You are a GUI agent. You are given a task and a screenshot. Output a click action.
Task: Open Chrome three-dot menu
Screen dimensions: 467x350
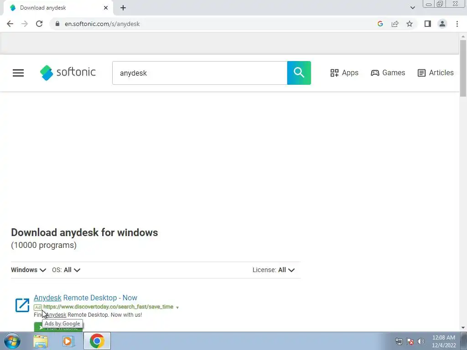(x=457, y=24)
